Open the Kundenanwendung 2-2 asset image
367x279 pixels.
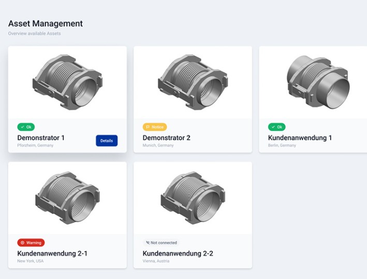point(193,198)
